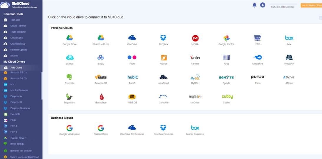Viewport: 322px width, 159px height.
Task: Open Evernote drive in sidebar
Action: coord(15,114)
